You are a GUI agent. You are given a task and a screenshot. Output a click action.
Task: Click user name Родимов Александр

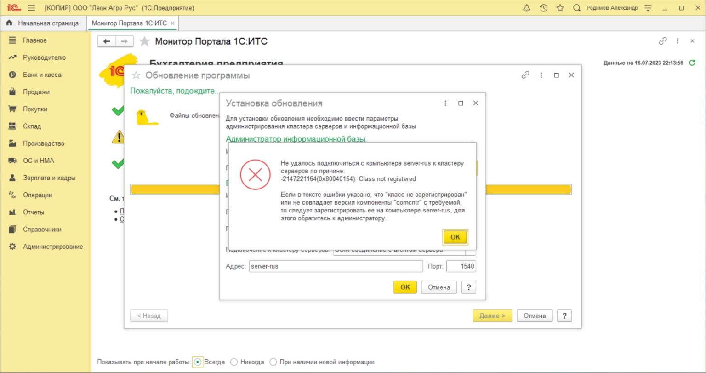coord(612,8)
